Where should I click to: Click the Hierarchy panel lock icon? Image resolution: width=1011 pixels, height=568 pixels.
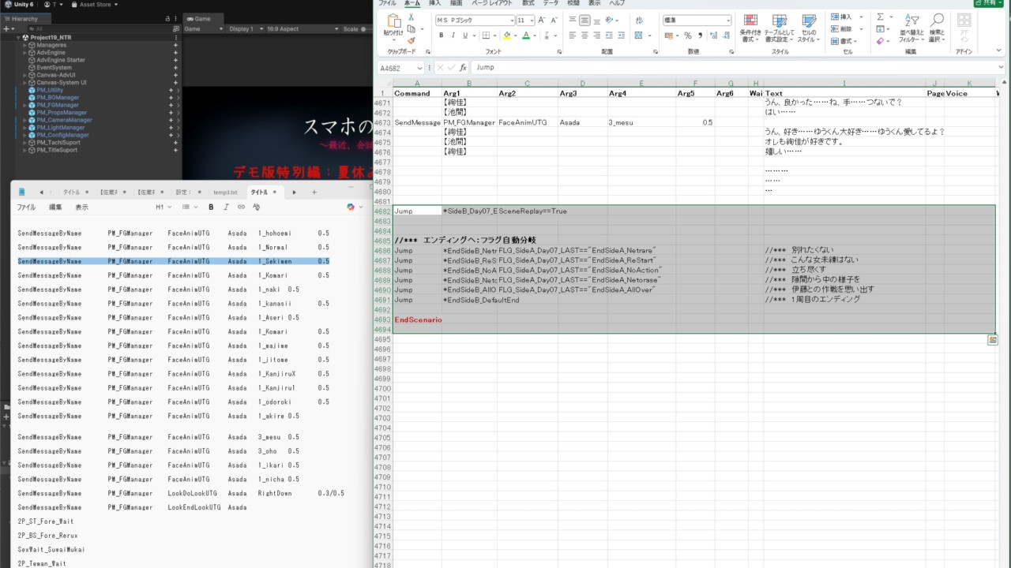pyautogui.click(x=167, y=18)
